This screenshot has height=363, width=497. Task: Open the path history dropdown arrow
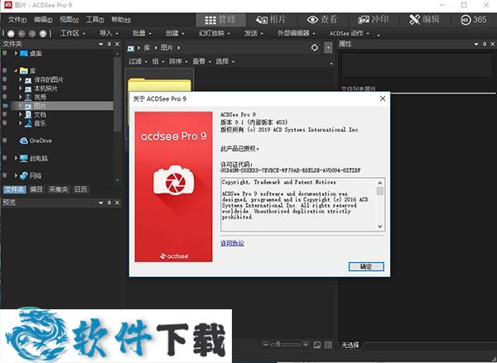pyautogui.click(x=328, y=48)
